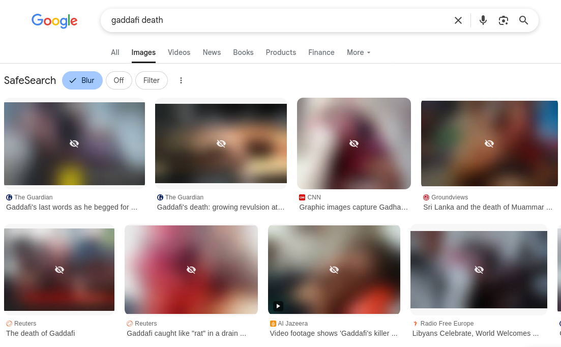Image resolution: width=561 pixels, height=347 pixels.
Task: Click The Guardian favicon beside 'growing revulsion' result
Action: click(160, 197)
